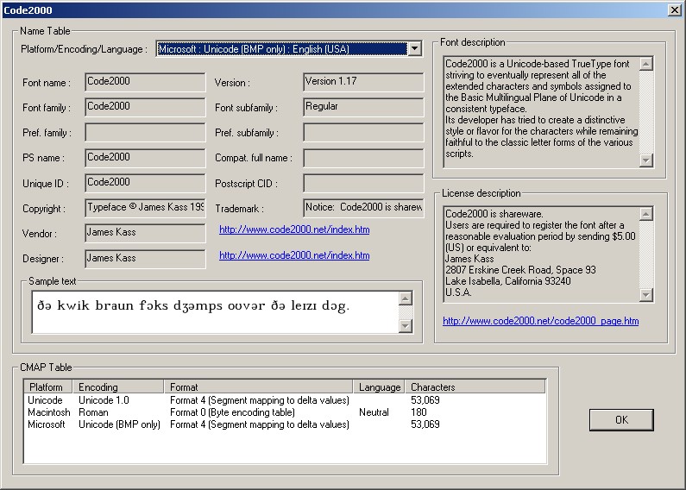
Task: Open the Designer link code2000.net/index.htm
Action: (x=294, y=255)
